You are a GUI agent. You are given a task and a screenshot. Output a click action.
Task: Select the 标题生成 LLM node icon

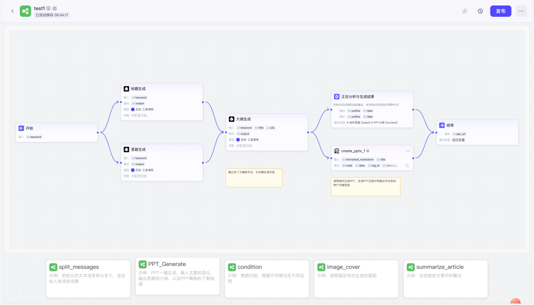[127, 89]
